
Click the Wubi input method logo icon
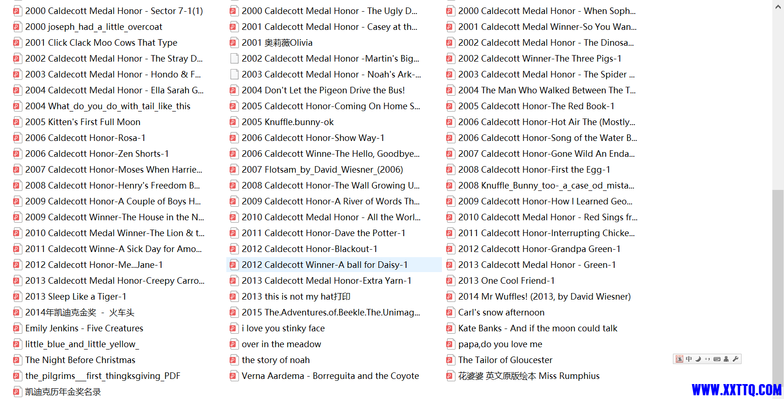pos(679,359)
